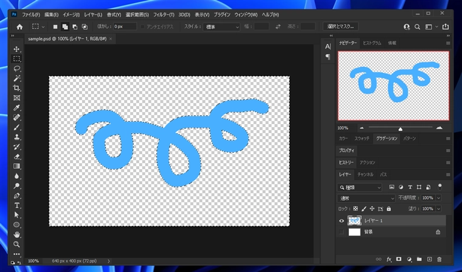Click the ぼかし feather input field

125,27
